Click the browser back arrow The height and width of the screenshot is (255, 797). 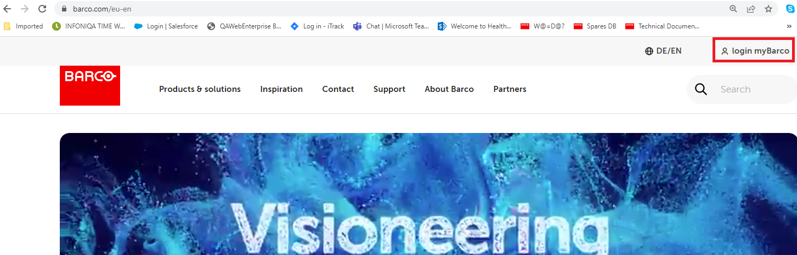(8, 9)
